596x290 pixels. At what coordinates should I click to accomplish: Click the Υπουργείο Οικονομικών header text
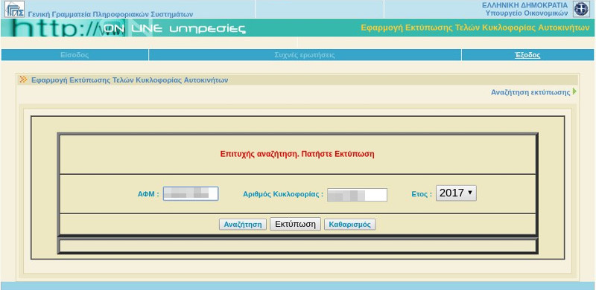point(527,13)
